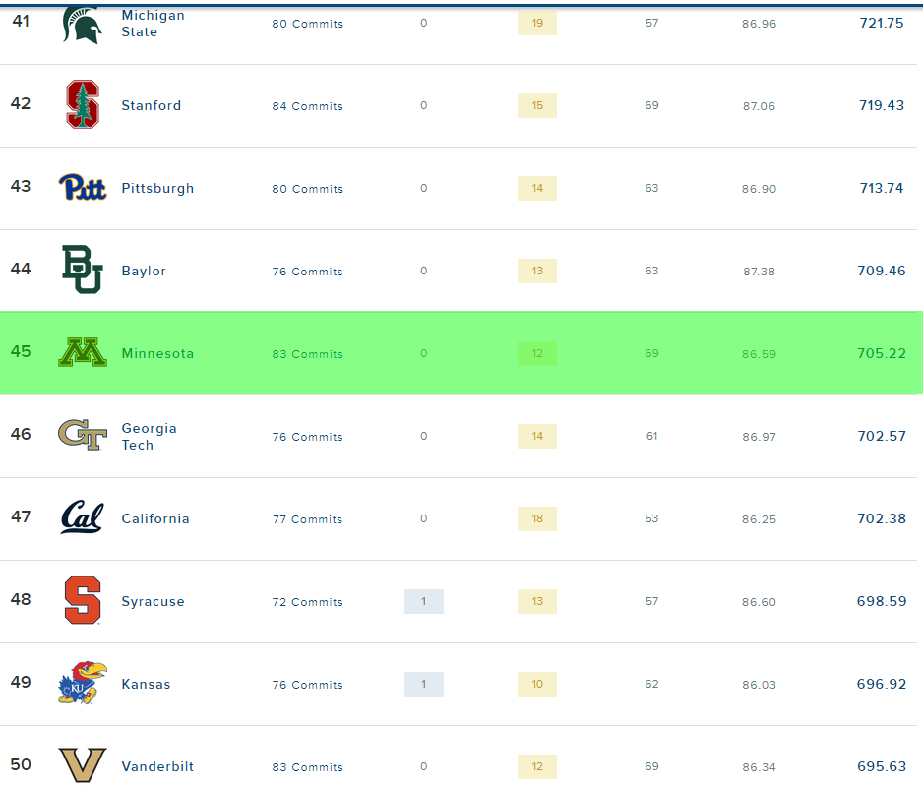The image size is (923, 788).
Task: Select the Baylor BU logo
Action: [x=83, y=271]
